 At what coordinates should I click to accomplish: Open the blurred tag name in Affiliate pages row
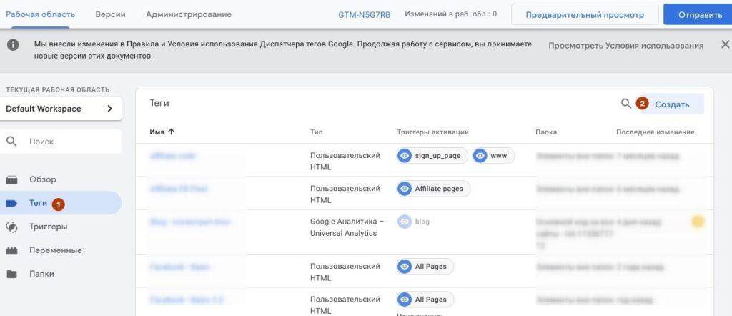click(179, 189)
